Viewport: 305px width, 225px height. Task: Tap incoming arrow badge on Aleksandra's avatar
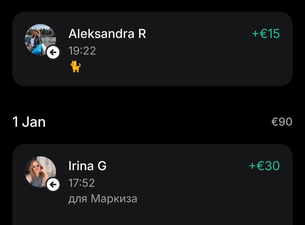[53, 52]
